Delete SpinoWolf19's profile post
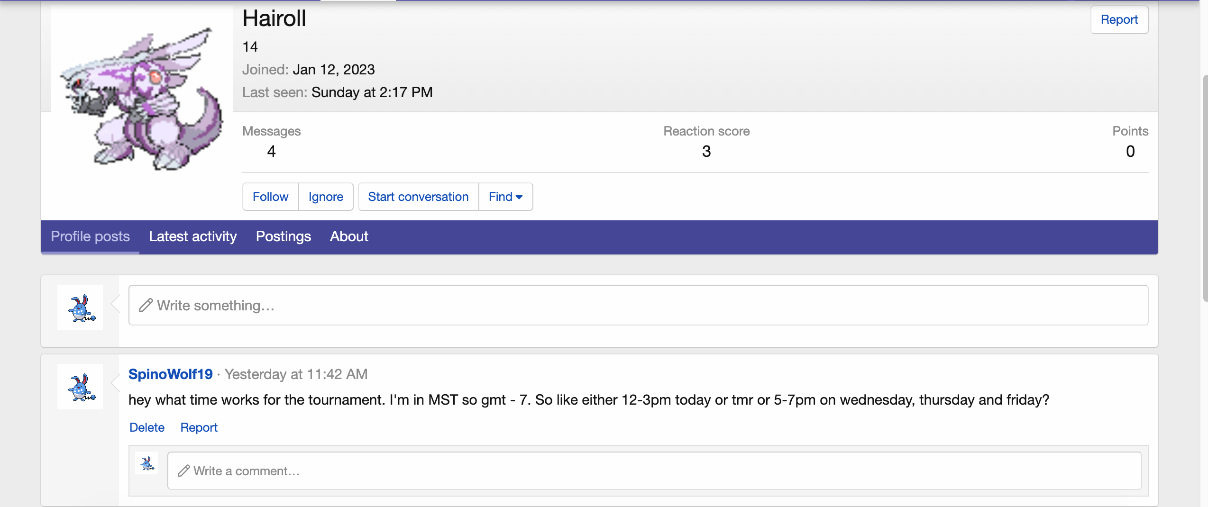The width and height of the screenshot is (1208, 507). [147, 427]
